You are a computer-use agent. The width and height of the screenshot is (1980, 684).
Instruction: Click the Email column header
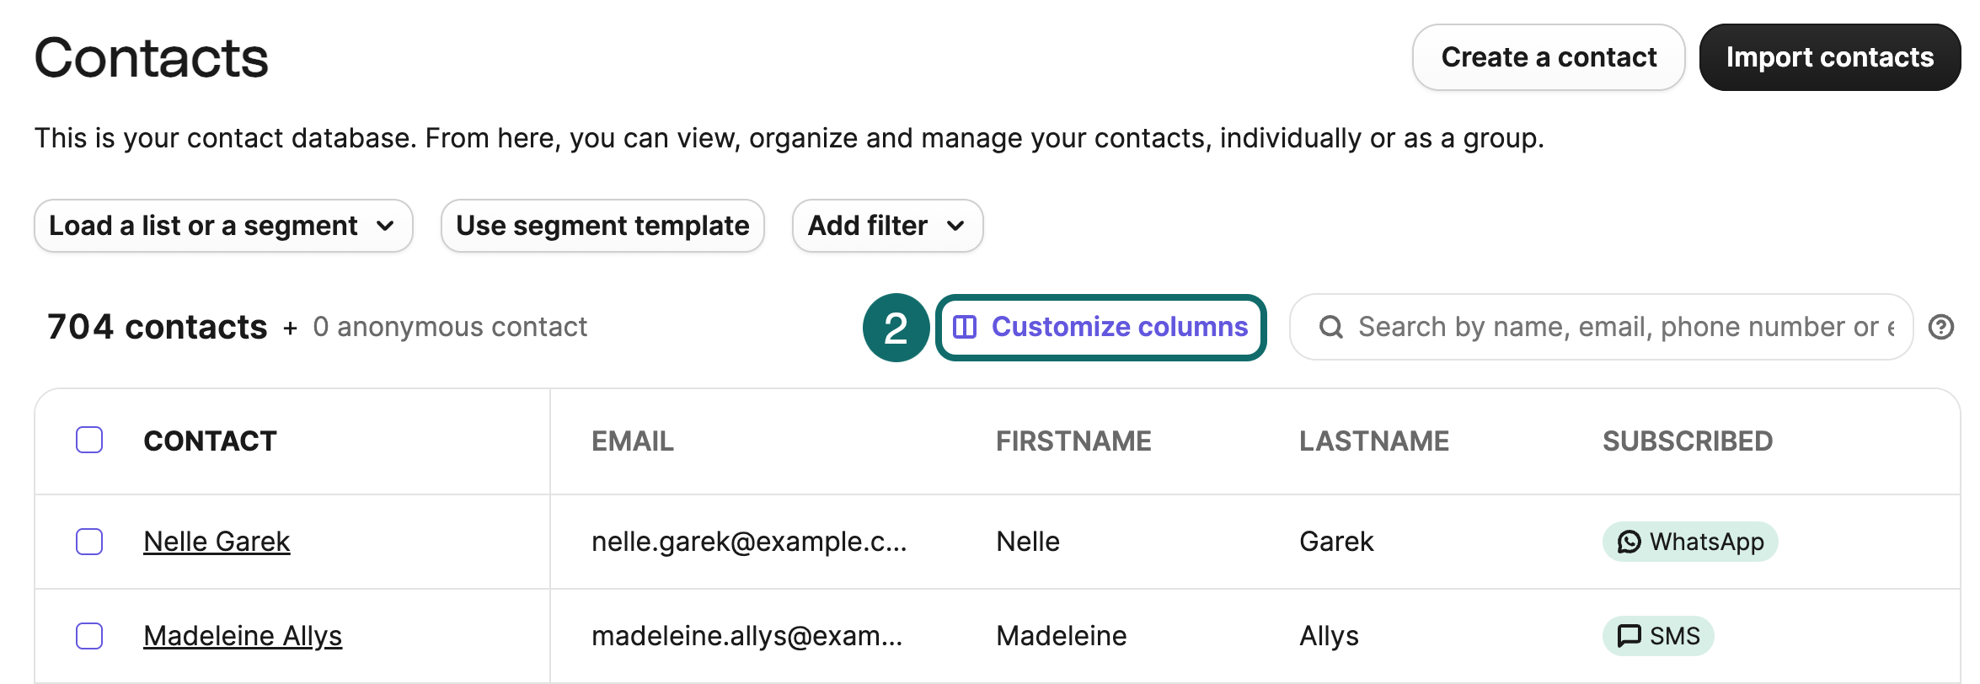coord(633,441)
